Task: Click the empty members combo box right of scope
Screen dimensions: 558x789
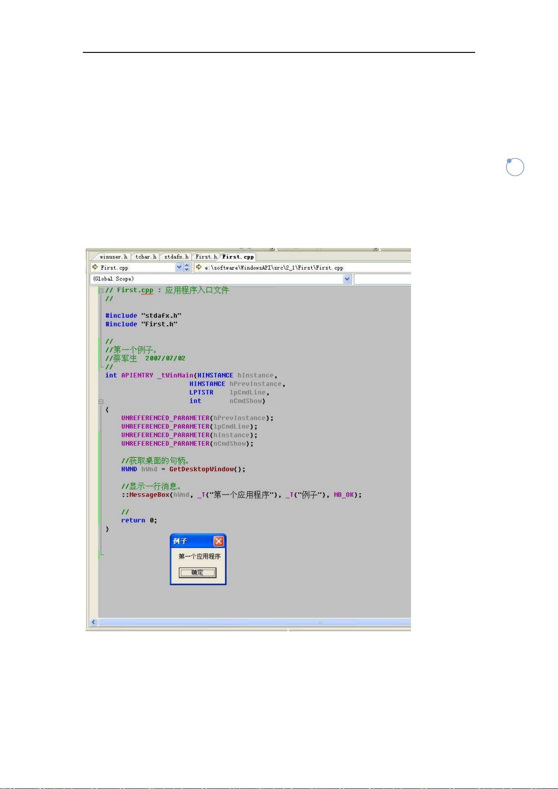Action: tap(382, 279)
